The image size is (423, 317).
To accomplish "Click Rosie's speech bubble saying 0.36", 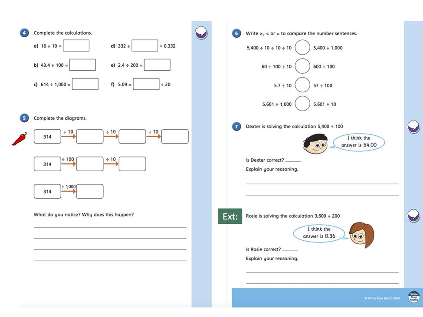I will [320, 232].
